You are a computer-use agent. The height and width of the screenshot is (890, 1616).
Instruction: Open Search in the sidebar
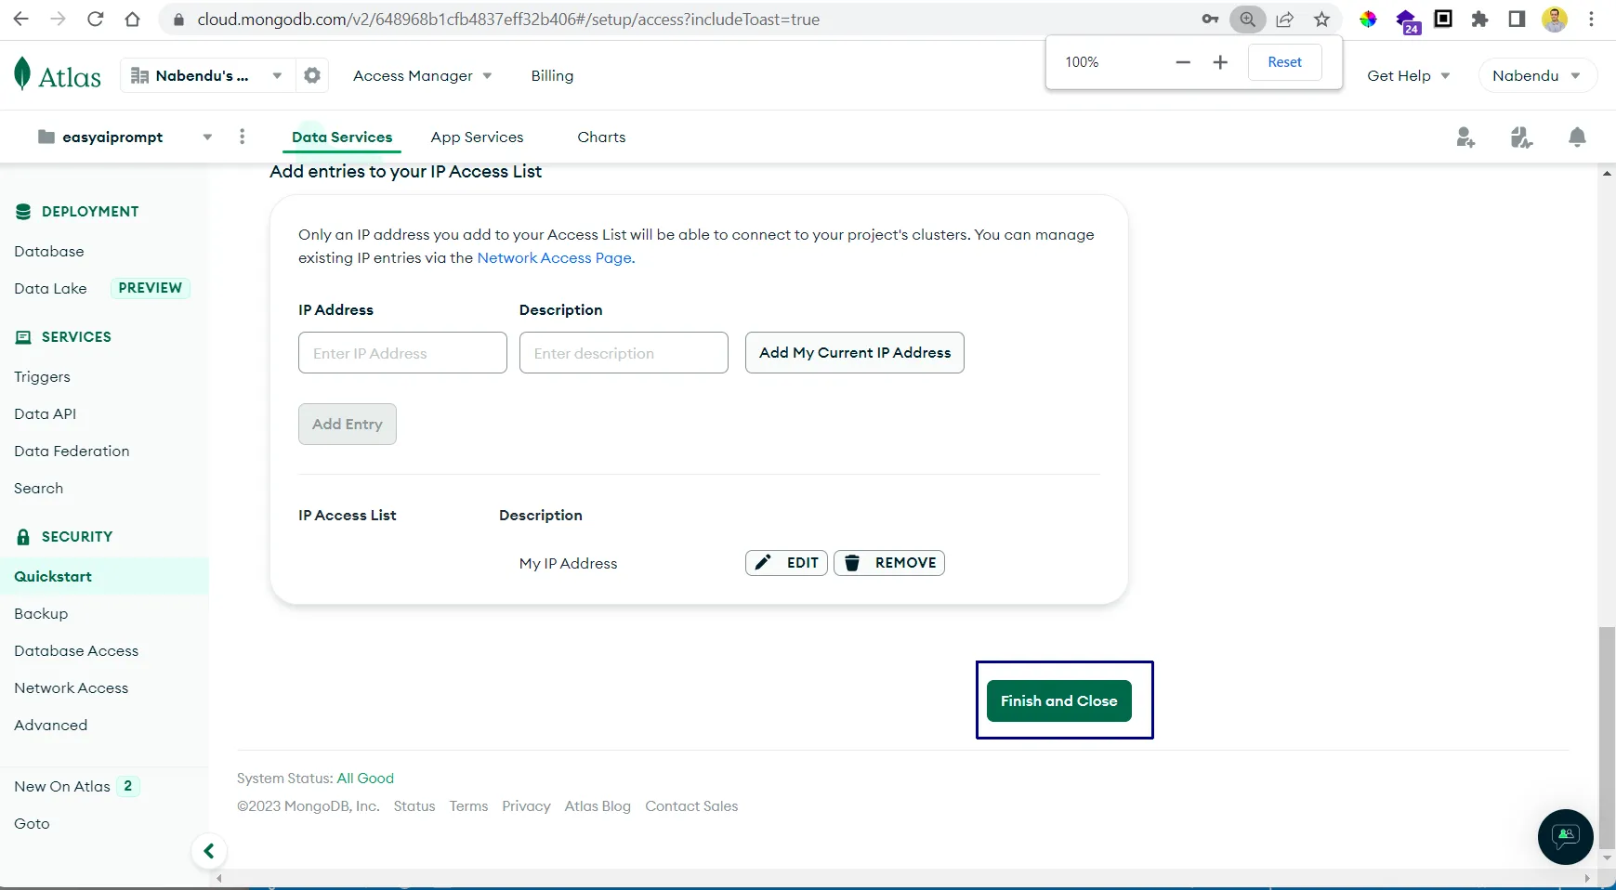38,488
